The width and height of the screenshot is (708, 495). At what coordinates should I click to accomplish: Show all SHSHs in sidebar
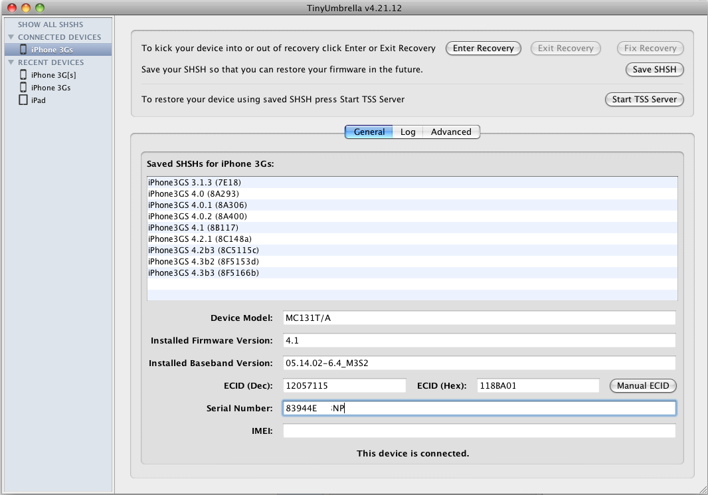[50, 25]
